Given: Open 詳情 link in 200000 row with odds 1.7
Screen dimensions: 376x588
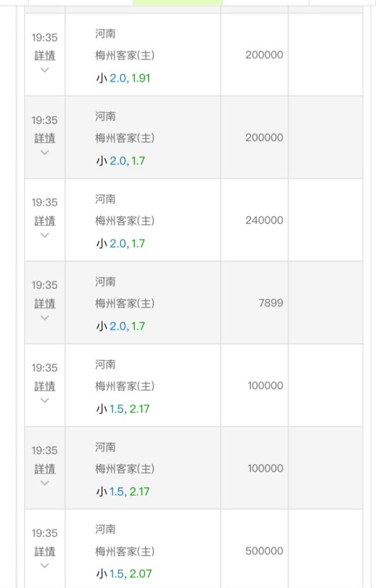Looking at the screenshot, I should tap(45, 138).
